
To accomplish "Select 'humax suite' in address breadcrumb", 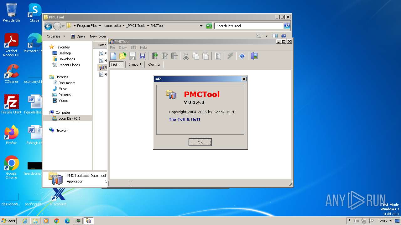I will tap(112, 26).
